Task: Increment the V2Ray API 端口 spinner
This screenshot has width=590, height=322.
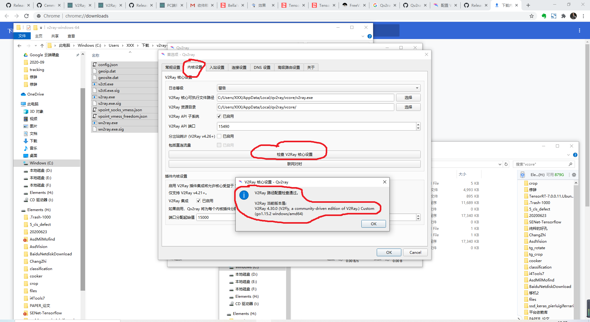Action: (418, 125)
